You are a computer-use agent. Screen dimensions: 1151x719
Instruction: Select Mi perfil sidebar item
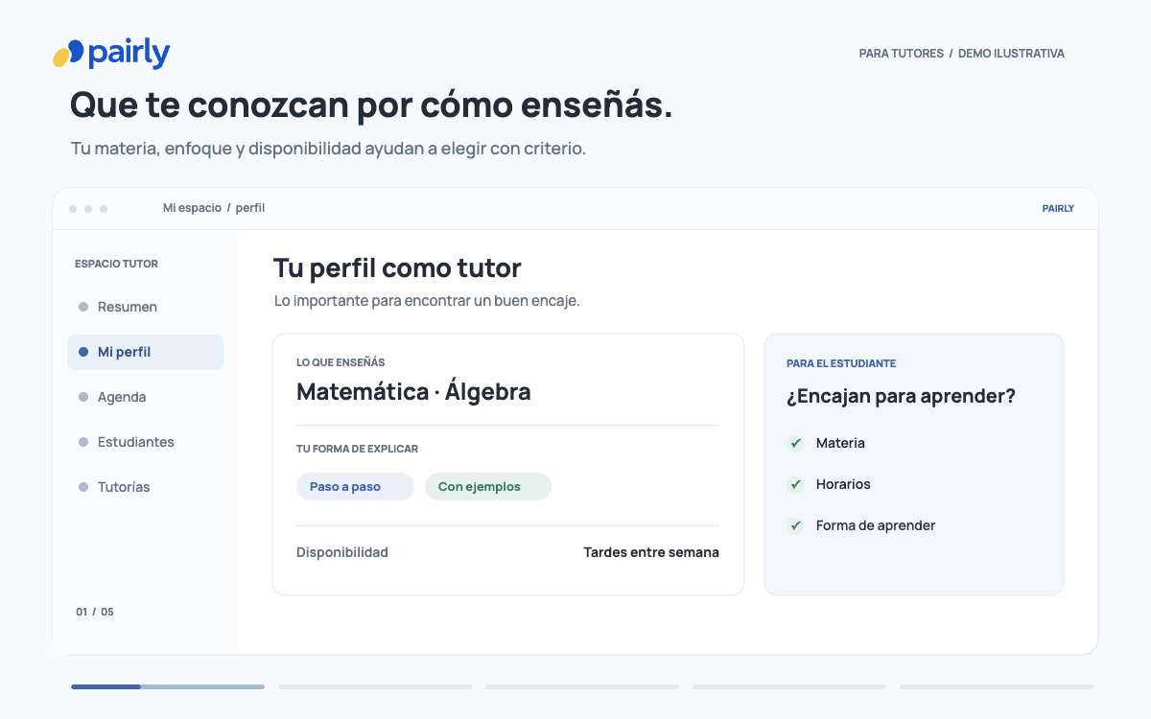tap(145, 352)
